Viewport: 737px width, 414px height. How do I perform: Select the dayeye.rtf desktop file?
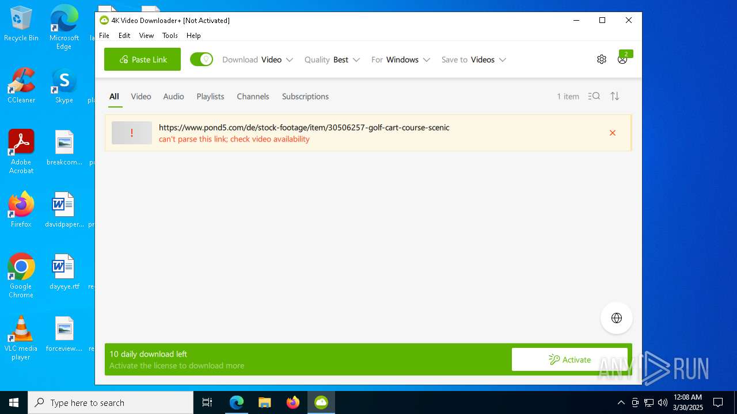point(64,273)
